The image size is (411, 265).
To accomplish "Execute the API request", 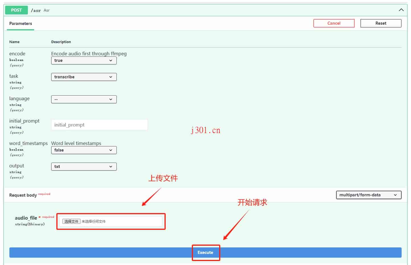I will click(x=205, y=253).
